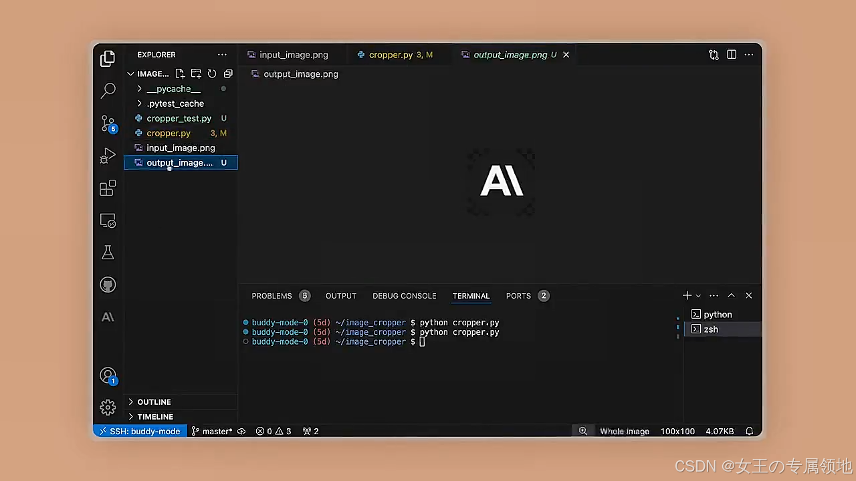Select the TERMINAL panel tab

(471, 296)
